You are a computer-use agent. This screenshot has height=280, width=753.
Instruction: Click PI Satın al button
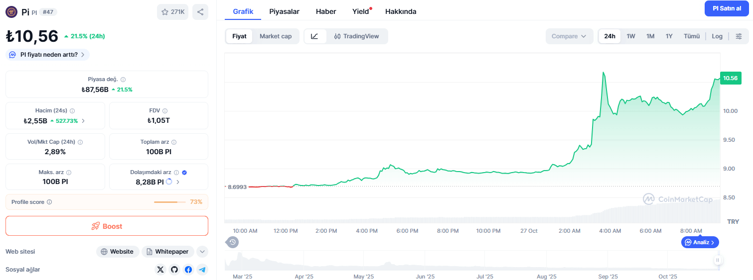[727, 8]
